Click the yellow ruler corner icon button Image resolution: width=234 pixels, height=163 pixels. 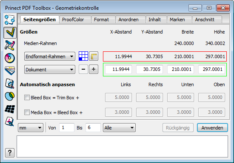coord(94,56)
